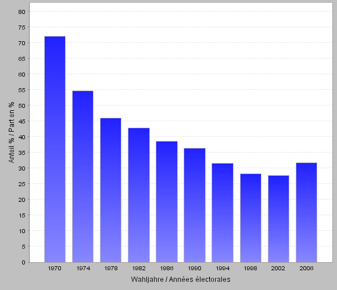Click the 1990 x-axis year label
Image resolution: width=337 pixels, height=290 pixels.
point(195,268)
